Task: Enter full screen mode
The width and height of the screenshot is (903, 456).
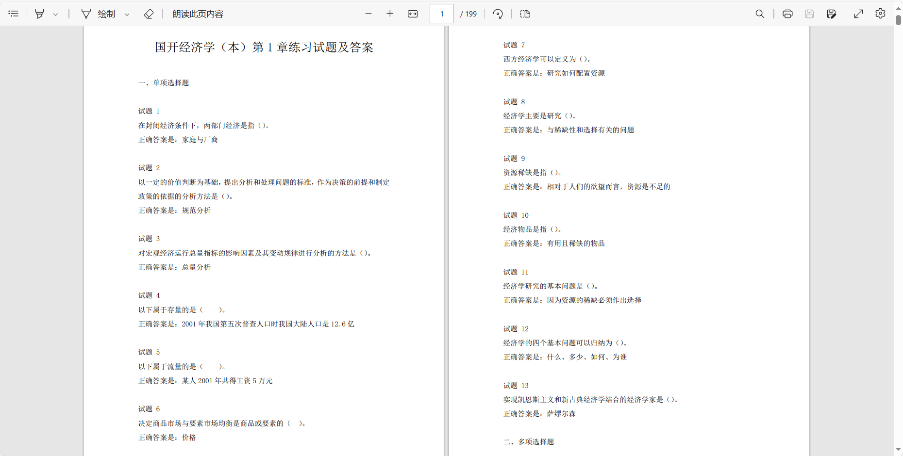Action: 858,14
